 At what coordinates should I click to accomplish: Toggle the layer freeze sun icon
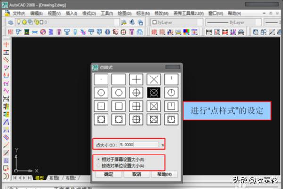(25, 22)
